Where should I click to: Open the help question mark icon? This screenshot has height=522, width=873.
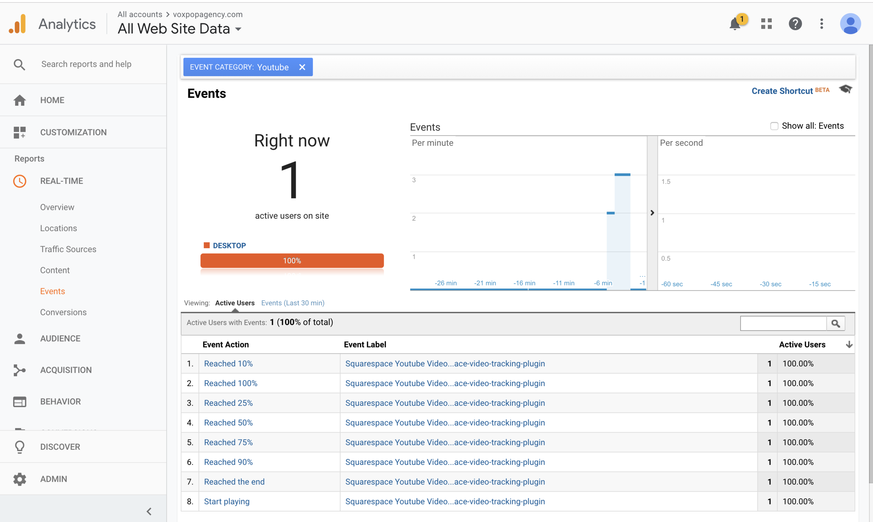tap(795, 24)
